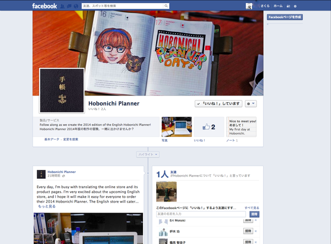Open the messages icon in top bar
The image size is (331, 244).
[68, 6]
